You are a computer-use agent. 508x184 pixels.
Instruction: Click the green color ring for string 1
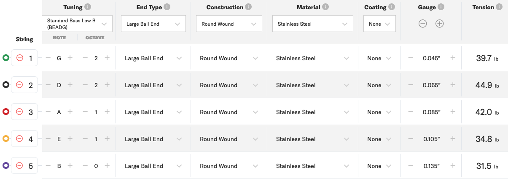click(5, 58)
